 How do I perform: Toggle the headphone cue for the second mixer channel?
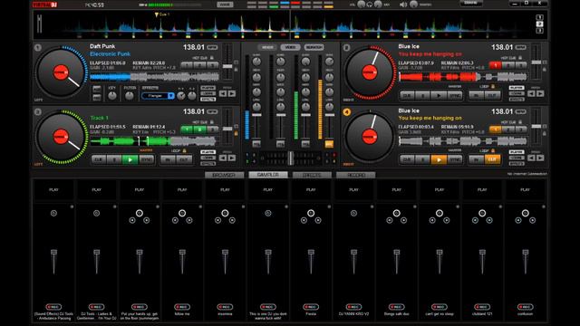[281, 144]
